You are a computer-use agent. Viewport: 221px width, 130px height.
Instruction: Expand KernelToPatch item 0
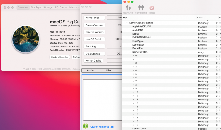(x=133, y=56)
